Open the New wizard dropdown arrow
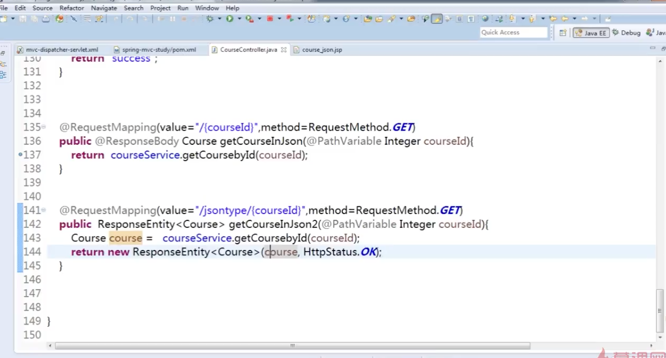Viewport: 666px width, 358px height. tap(13, 19)
